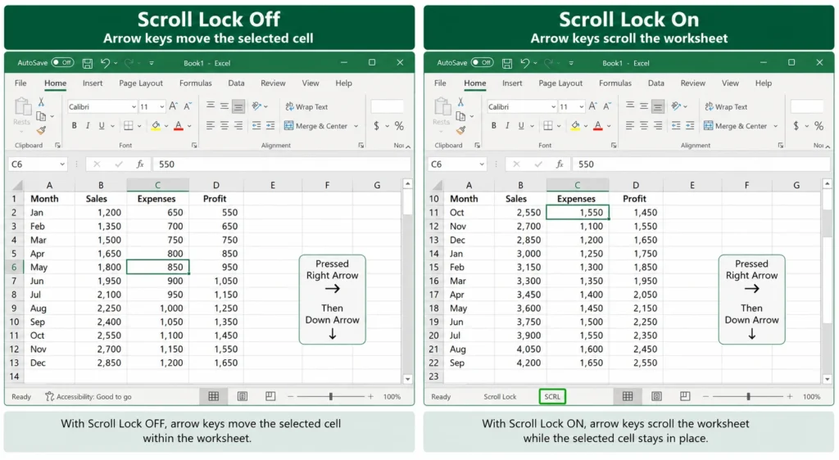Click Copy icon in right Excel window

pyautogui.click(x=460, y=115)
